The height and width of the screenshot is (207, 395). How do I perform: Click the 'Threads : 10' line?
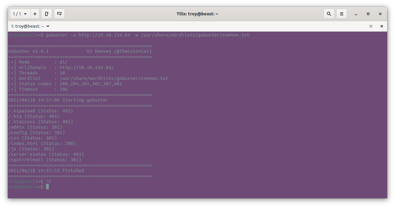36,73
